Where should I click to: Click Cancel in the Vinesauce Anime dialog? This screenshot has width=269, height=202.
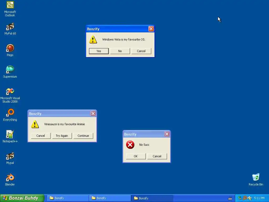pyautogui.click(x=40, y=136)
